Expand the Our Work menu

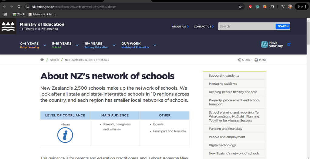click(155, 45)
